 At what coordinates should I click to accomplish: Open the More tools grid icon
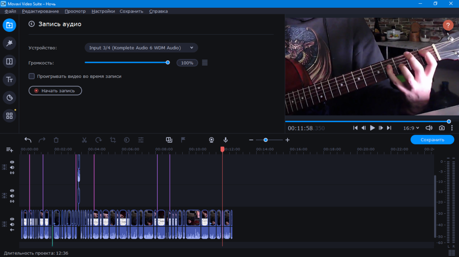tap(9, 116)
